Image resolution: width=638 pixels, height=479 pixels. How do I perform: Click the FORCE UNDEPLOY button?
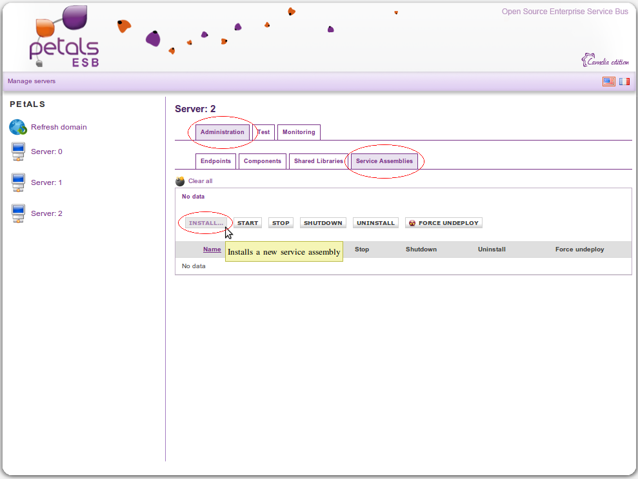coord(444,223)
